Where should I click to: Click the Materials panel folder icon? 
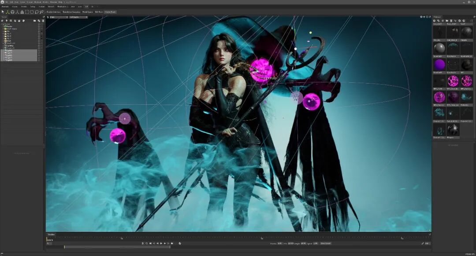click(447, 21)
